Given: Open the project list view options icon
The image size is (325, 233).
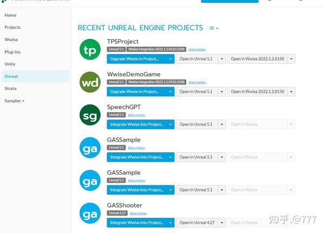Looking at the screenshot, I should click(x=214, y=28).
